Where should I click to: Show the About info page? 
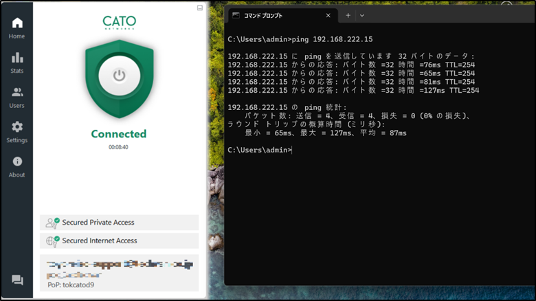pyautogui.click(x=16, y=167)
